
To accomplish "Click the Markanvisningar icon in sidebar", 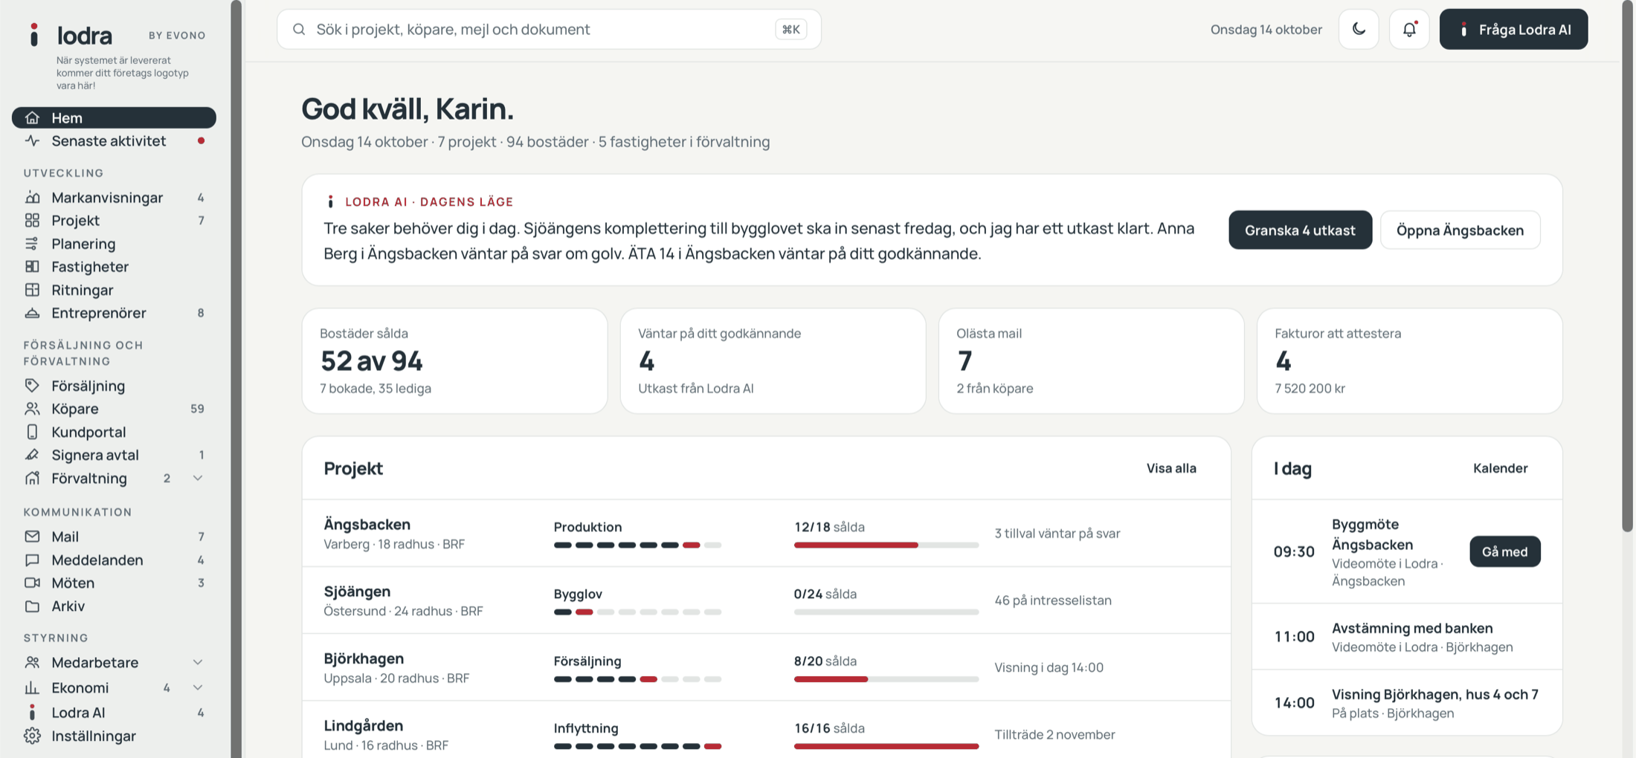I will [x=32, y=197].
